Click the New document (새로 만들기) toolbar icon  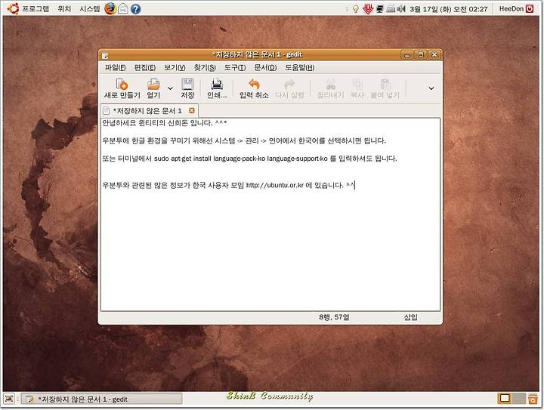tap(122, 85)
